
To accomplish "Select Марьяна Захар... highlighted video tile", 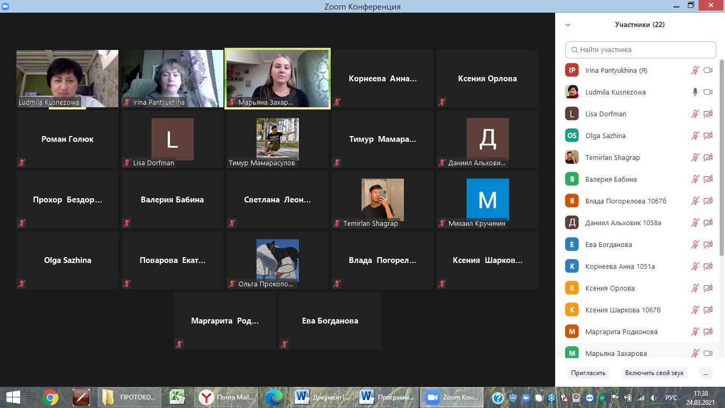I will point(278,79).
